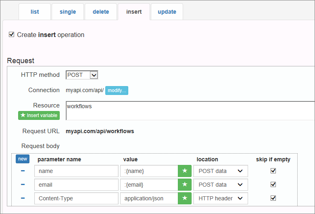Image resolution: width=315 pixels, height=214 pixels.
Task: Click the star icon next to :{email} value
Action: [185, 185]
